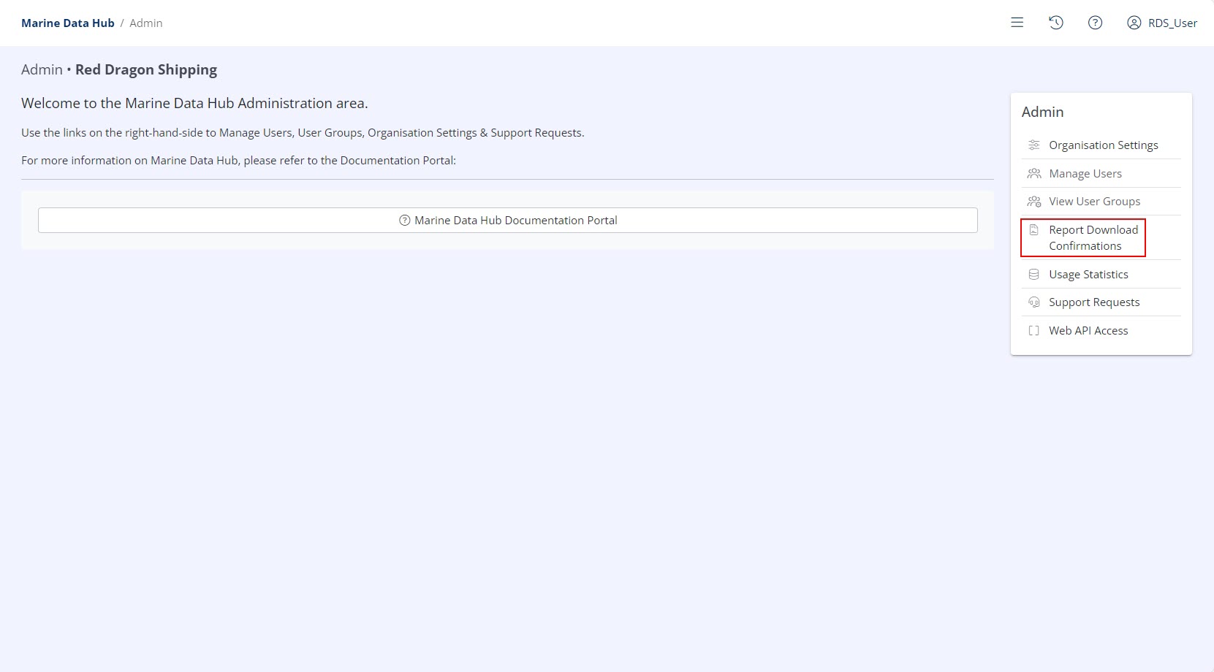
Task: Click the history clock icon
Action: (1055, 23)
